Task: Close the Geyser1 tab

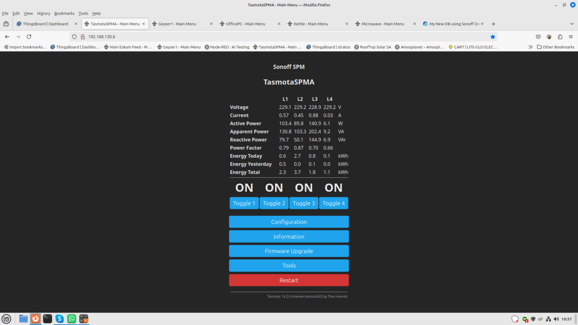Action: (x=211, y=24)
